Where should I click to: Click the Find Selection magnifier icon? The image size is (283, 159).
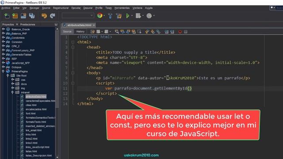[x=117, y=32]
